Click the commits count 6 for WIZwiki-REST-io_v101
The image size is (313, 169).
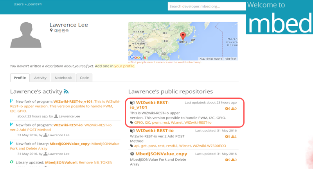(228, 109)
